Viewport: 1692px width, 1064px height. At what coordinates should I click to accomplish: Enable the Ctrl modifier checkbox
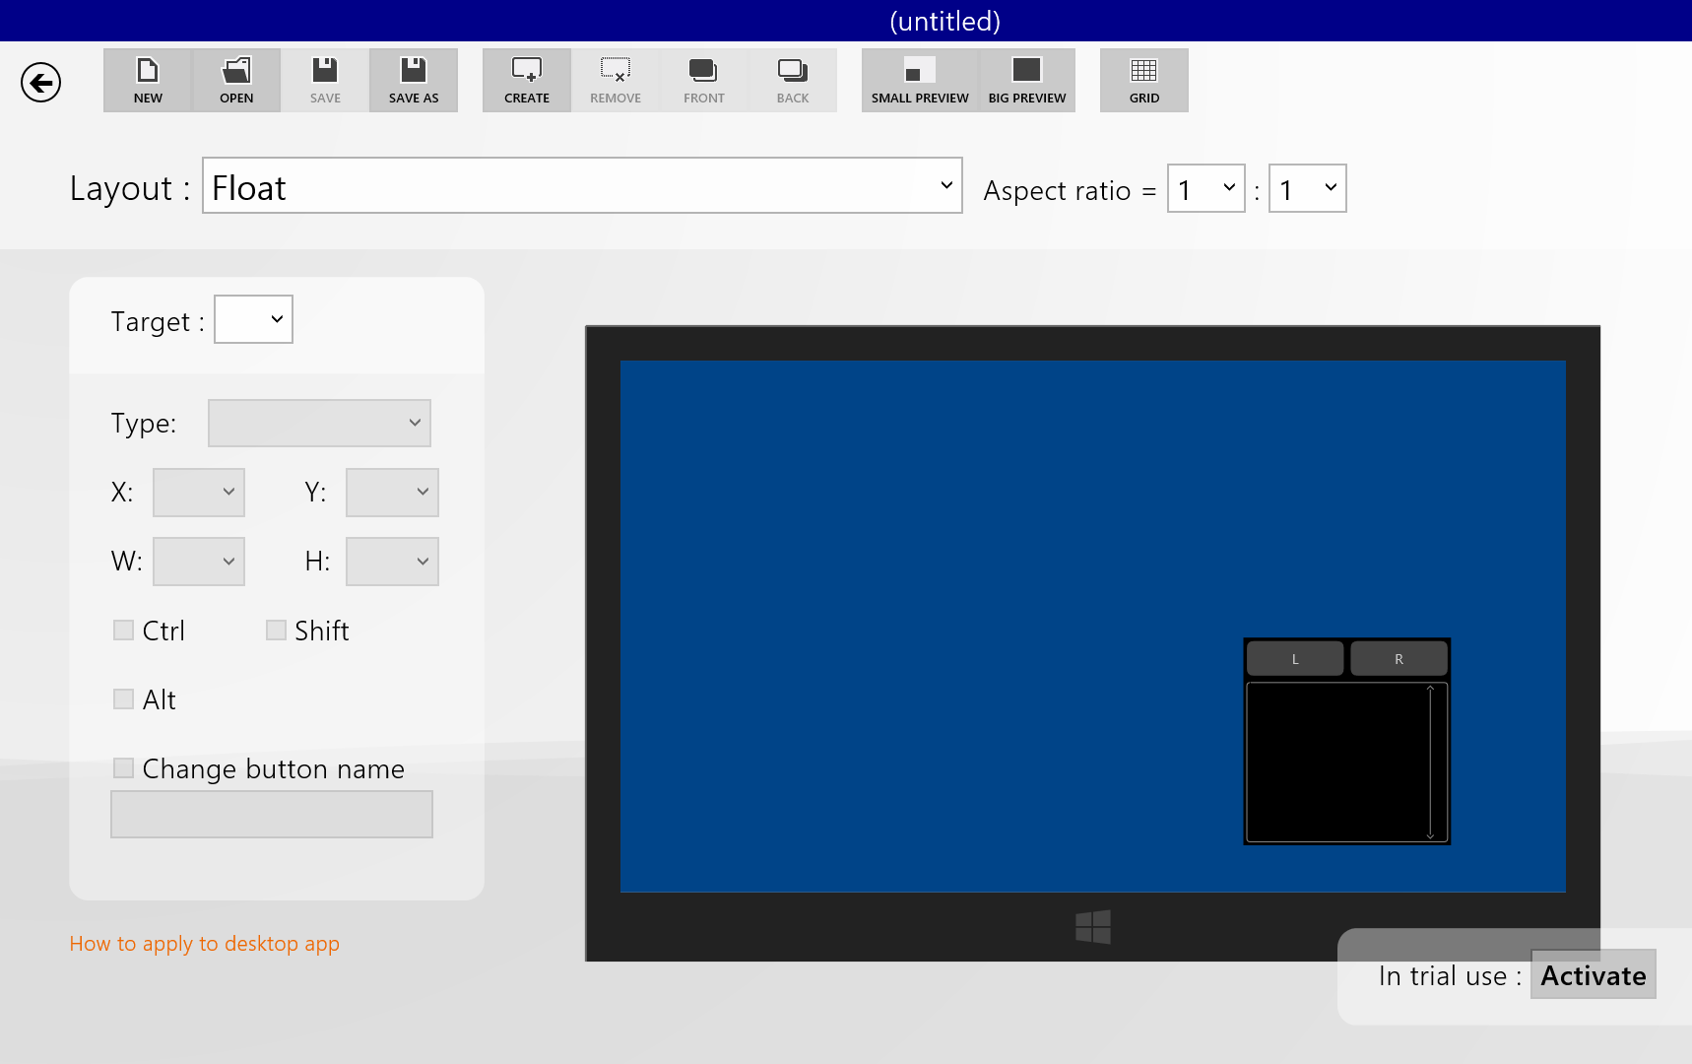pos(123,630)
